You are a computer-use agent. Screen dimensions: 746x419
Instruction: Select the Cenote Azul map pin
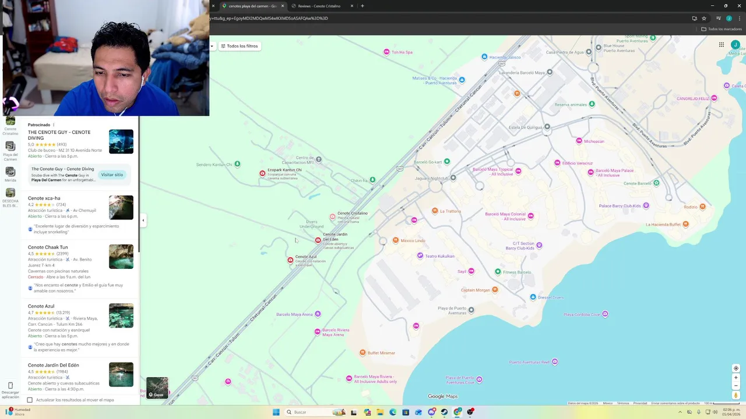290,260
